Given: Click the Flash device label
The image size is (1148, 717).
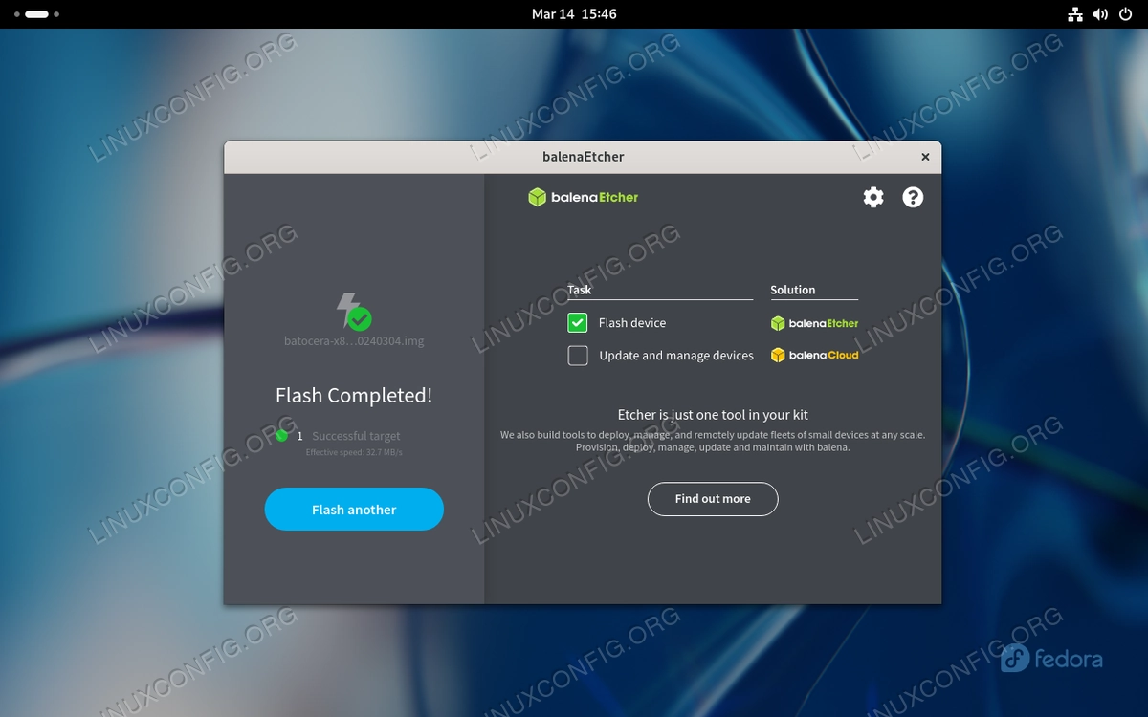Looking at the screenshot, I should point(632,323).
